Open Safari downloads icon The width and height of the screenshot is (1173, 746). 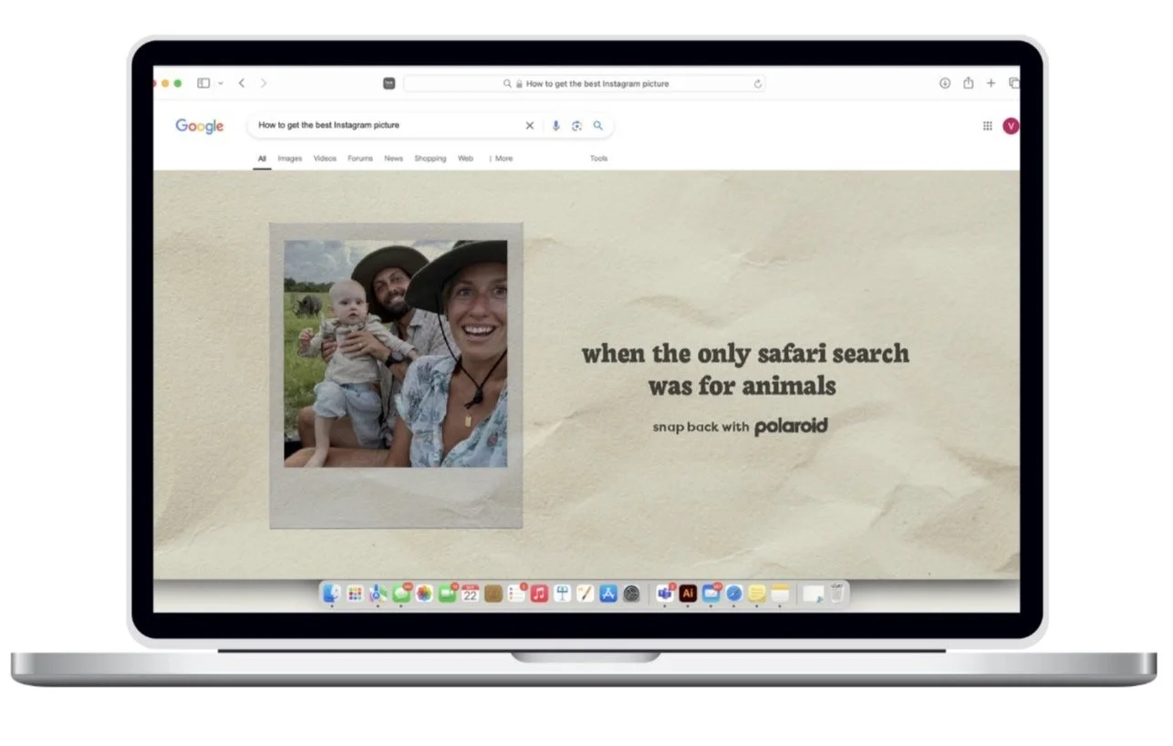pyautogui.click(x=945, y=83)
